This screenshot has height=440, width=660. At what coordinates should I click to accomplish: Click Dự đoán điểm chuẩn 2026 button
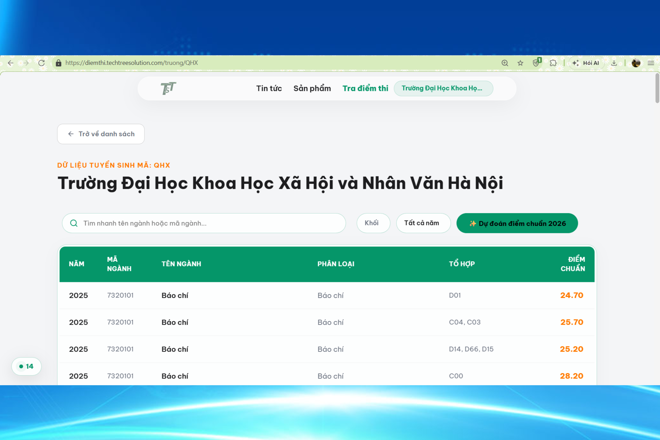[x=517, y=223]
